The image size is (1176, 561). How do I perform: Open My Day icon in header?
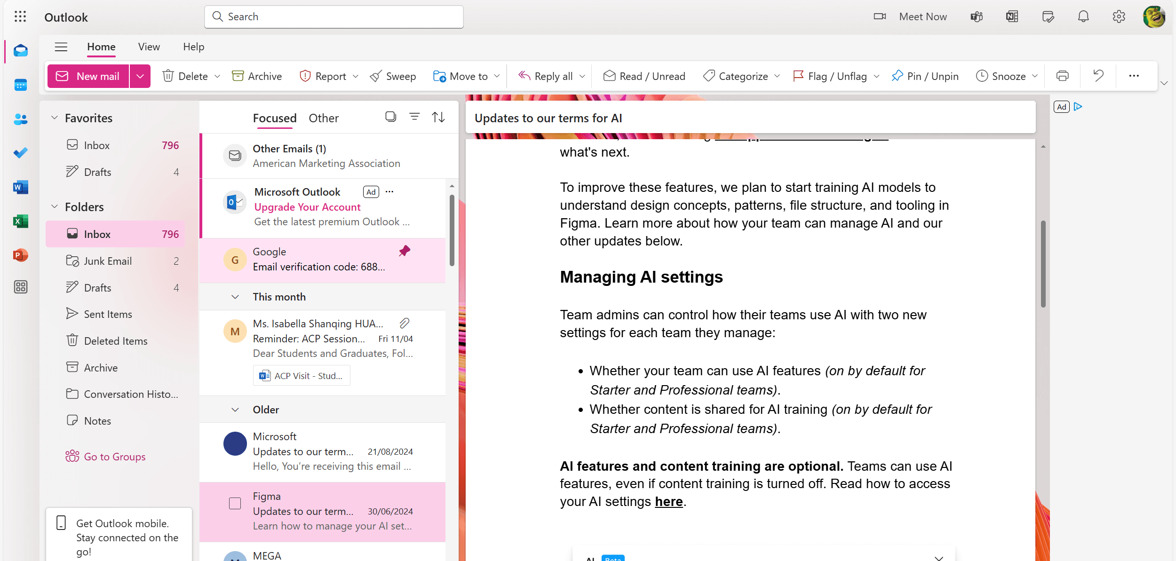coord(1048,17)
